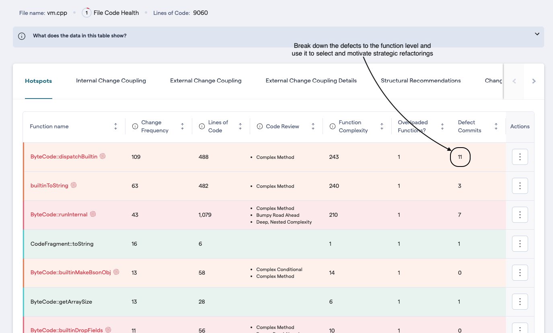The image size is (553, 333).
Task: Sort the table by Defect Commits
Action: [x=496, y=126]
